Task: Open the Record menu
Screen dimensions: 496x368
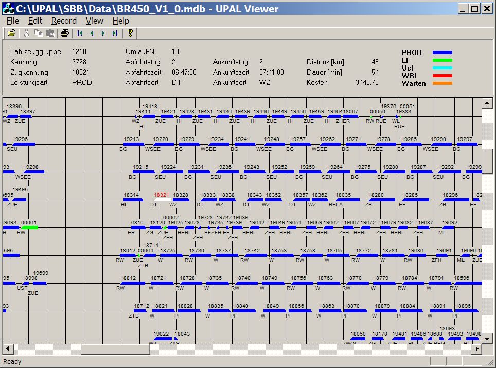Action: [64, 21]
